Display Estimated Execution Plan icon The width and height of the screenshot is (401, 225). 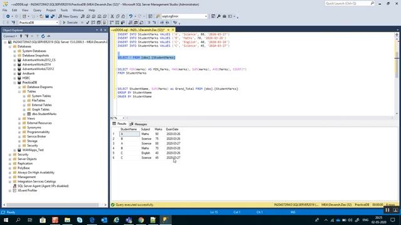(93, 22)
